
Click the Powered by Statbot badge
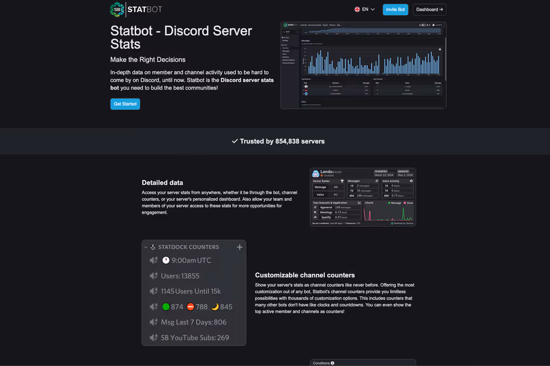[x=402, y=223]
